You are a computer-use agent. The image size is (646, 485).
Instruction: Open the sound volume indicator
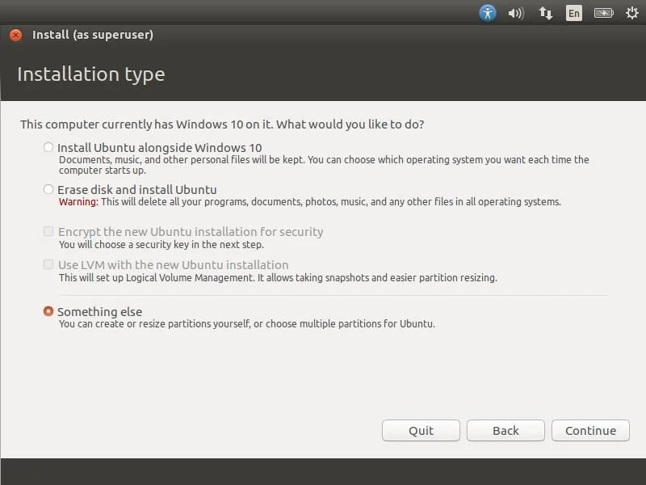coord(516,13)
